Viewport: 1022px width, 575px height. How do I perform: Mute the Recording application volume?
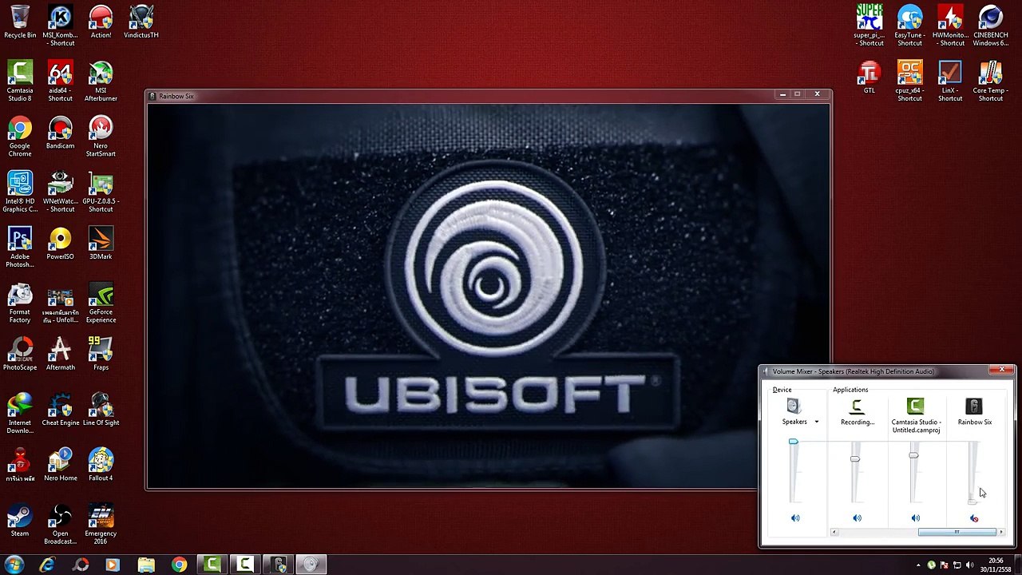point(857,518)
